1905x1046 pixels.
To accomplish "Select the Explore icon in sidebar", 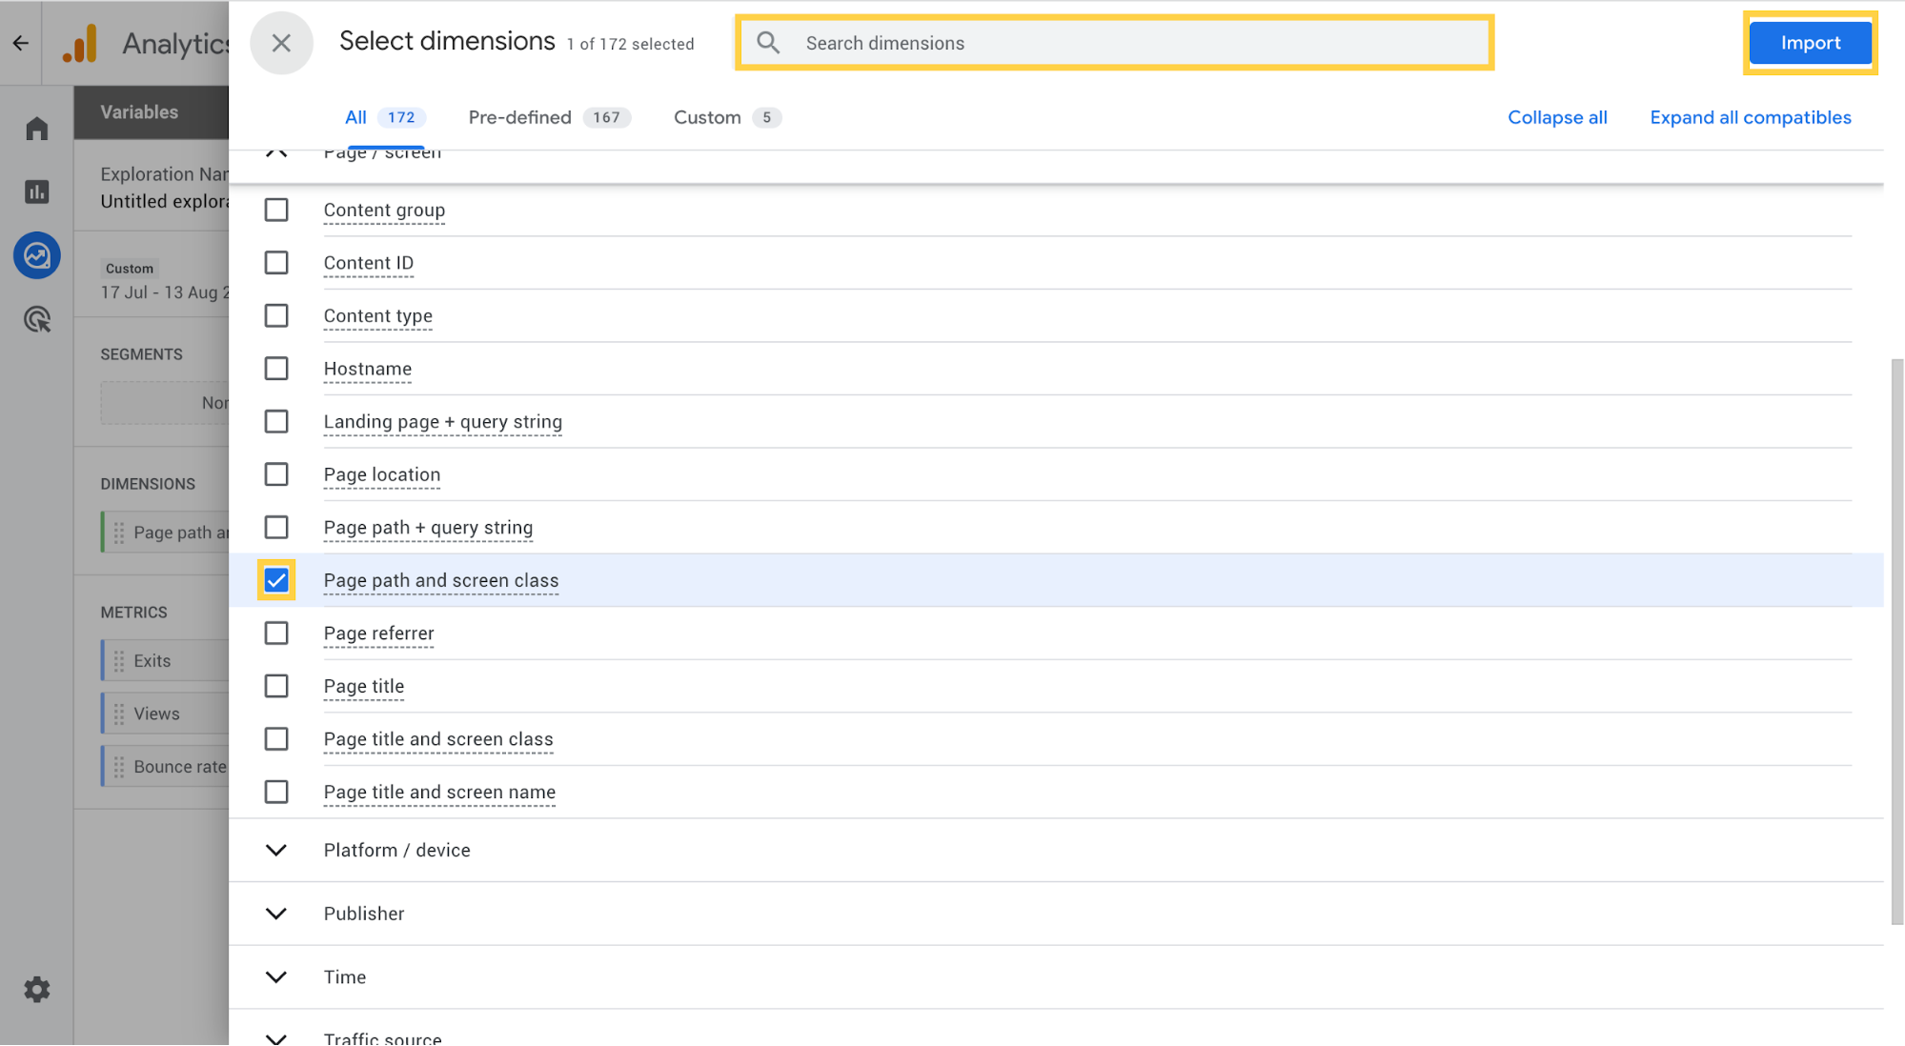I will [36, 255].
